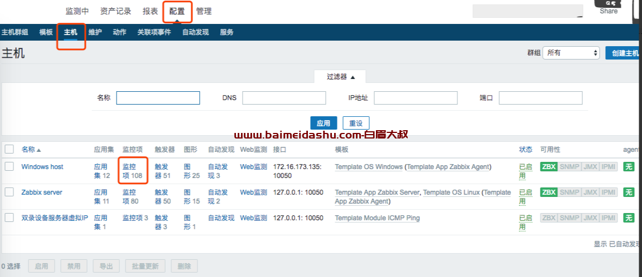Check the Zabbix server checkbox
This screenshot has width=642, height=277.
pyautogui.click(x=9, y=192)
